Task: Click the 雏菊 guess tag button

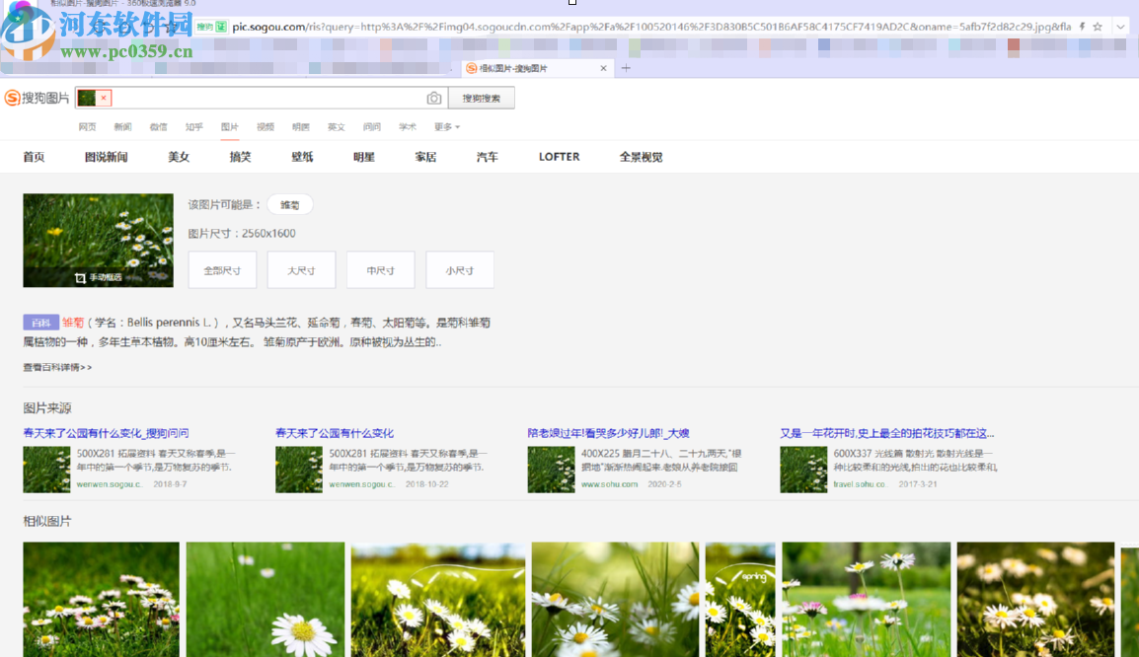Action: point(289,205)
